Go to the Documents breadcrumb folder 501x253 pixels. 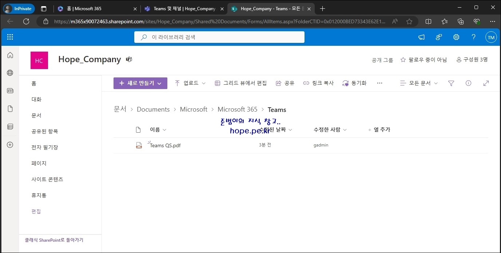pyautogui.click(x=153, y=109)
